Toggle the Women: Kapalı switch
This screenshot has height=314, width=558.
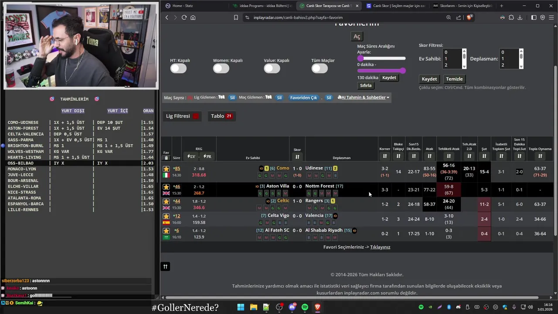tap(221, 68)
